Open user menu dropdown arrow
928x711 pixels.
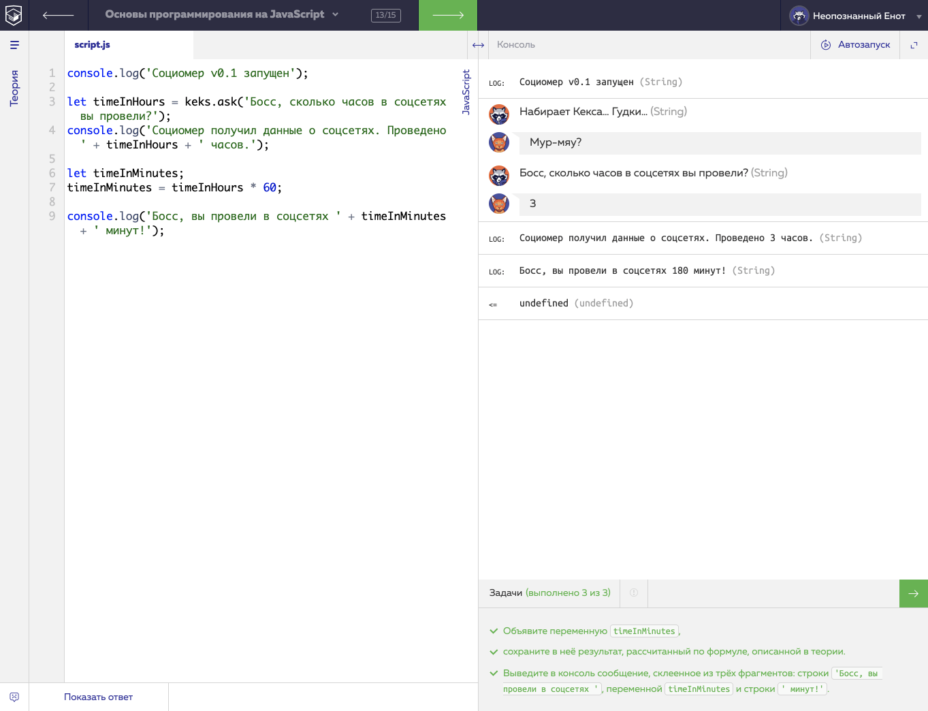point(918,16)
